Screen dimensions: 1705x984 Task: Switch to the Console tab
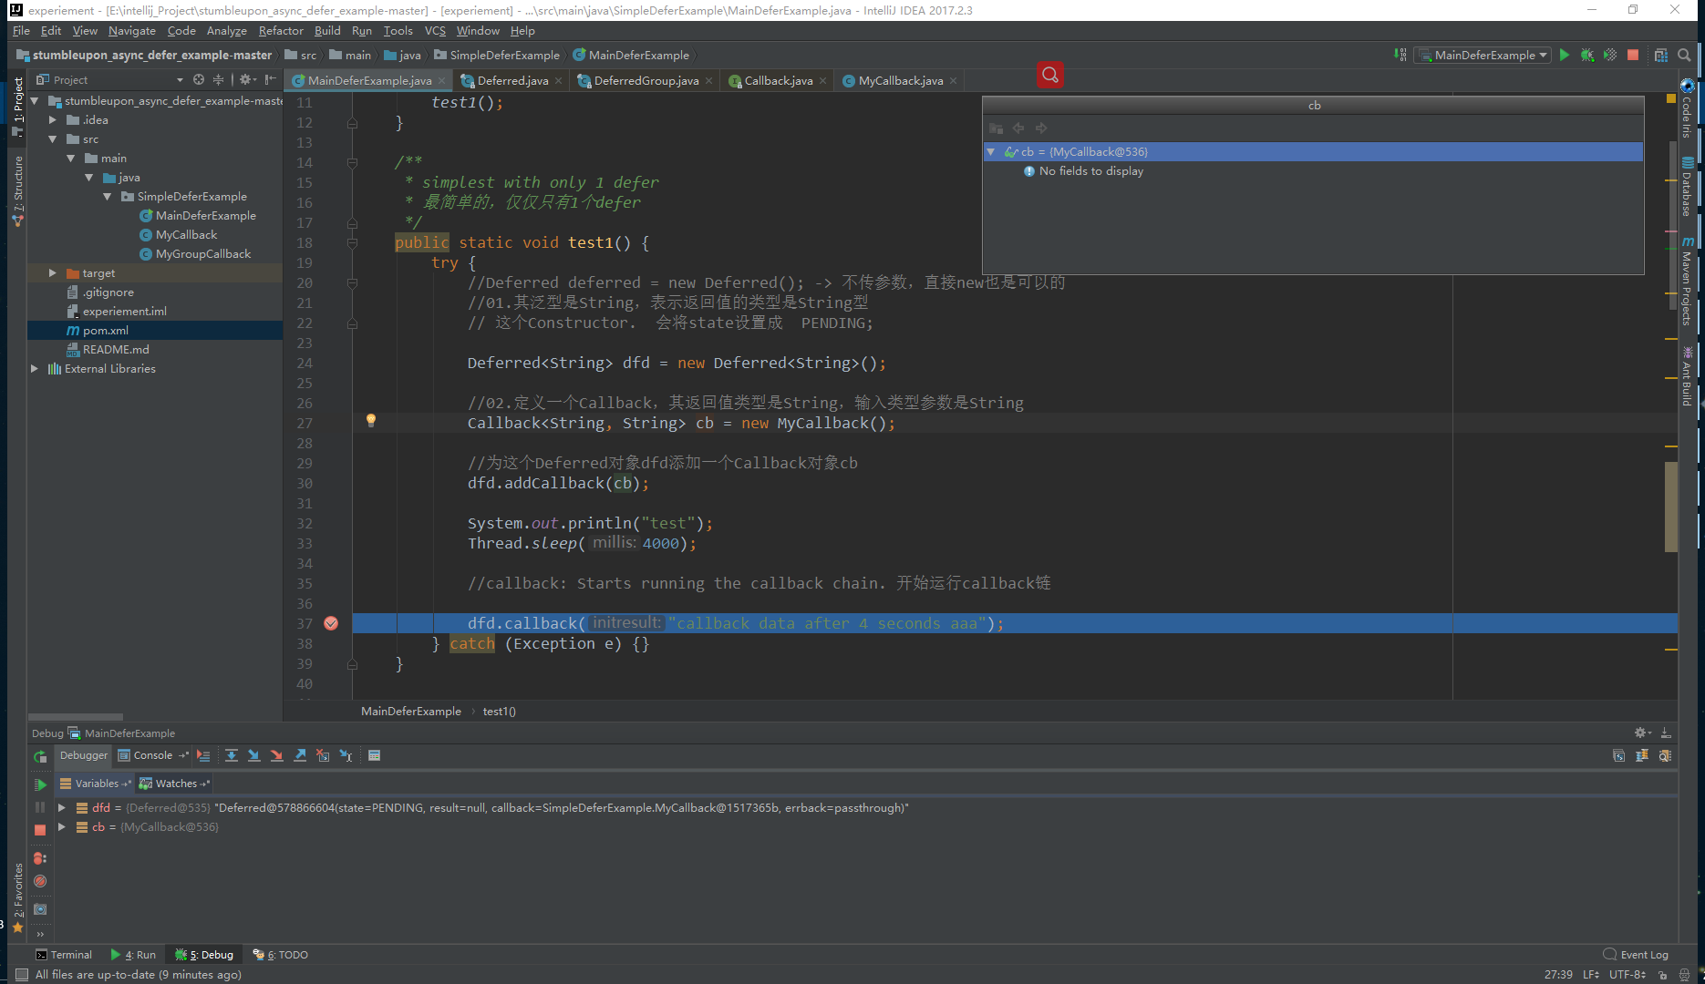click(152, 755)
